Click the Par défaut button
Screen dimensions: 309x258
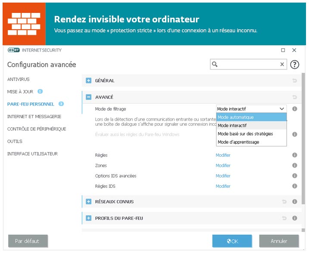pyautogui.click(x=28, y=241)
